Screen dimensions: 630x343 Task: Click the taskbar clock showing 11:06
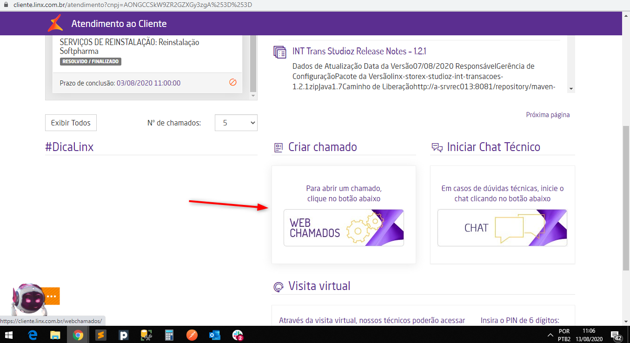coord(589,335)
